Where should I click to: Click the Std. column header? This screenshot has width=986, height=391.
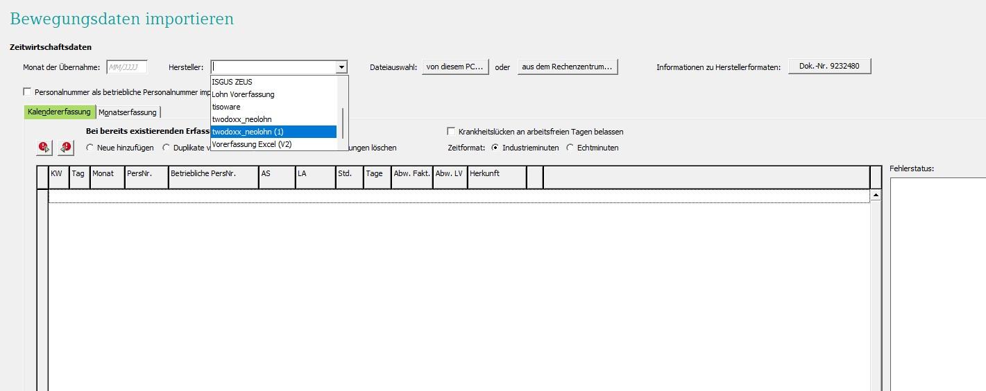[x=350, y=177]
